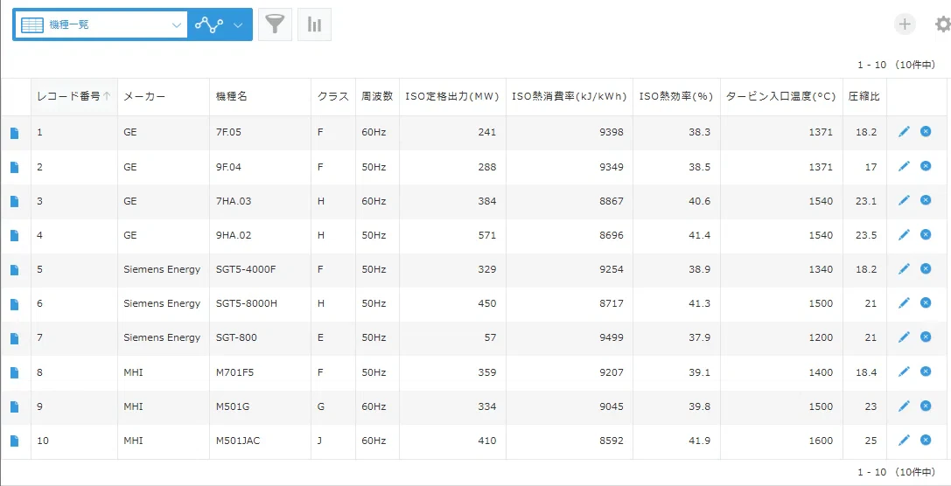951x486 pixels.
Task: Click the 23.5 compression ratio value
Action: (865, 235)
